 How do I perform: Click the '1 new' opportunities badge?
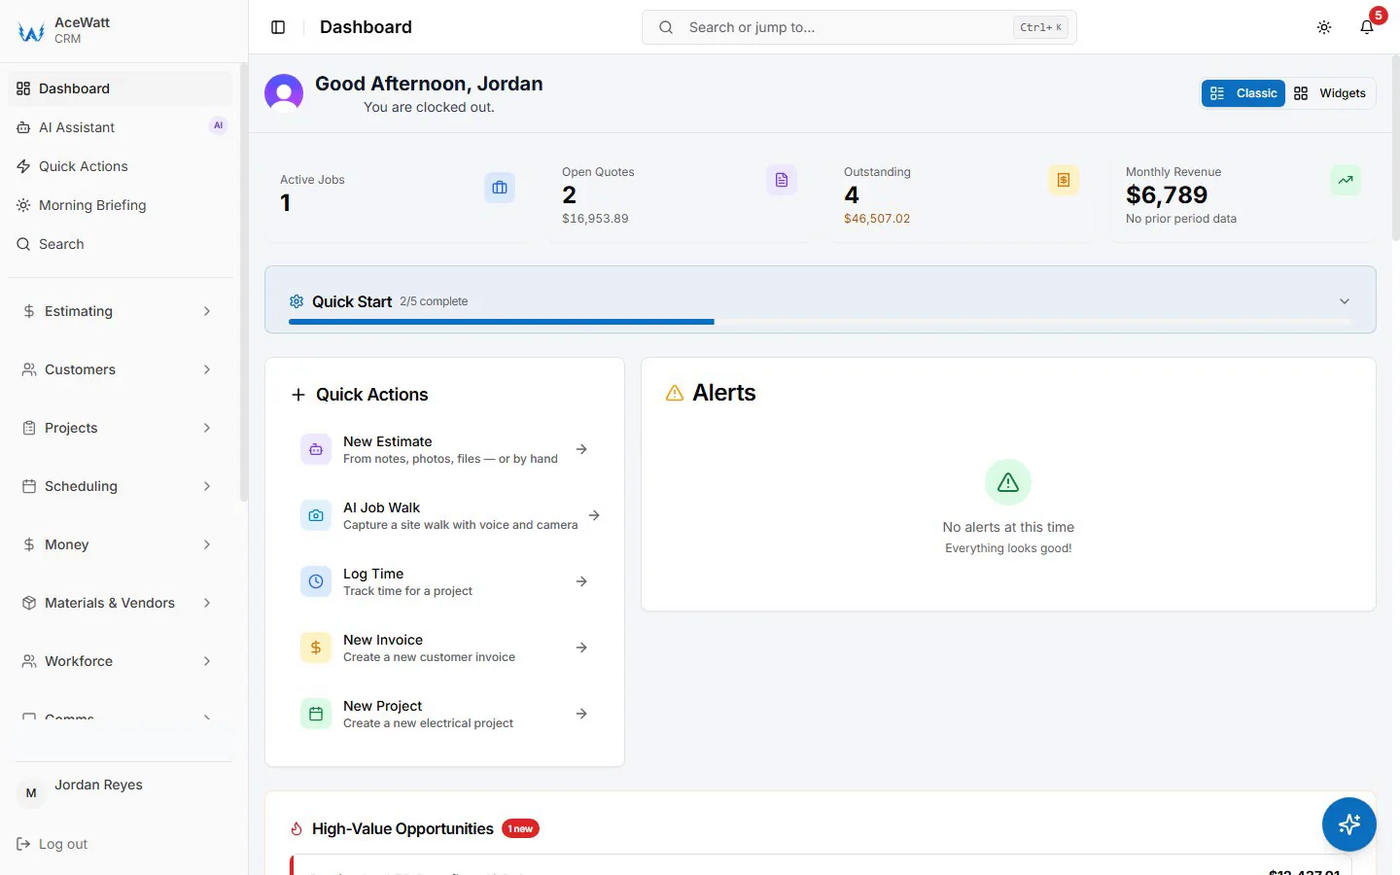520,828
